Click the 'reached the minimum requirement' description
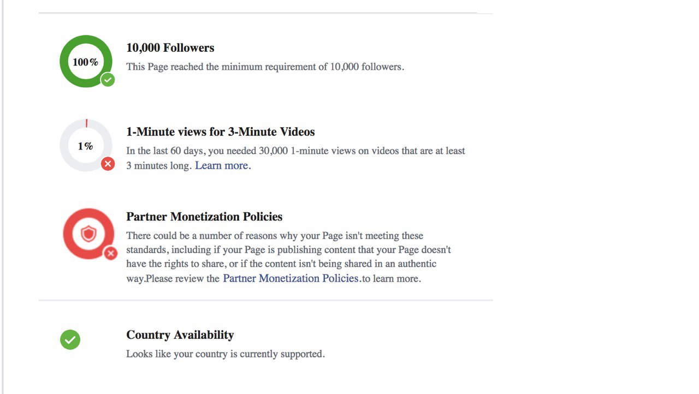 click(x=265, y=67)
